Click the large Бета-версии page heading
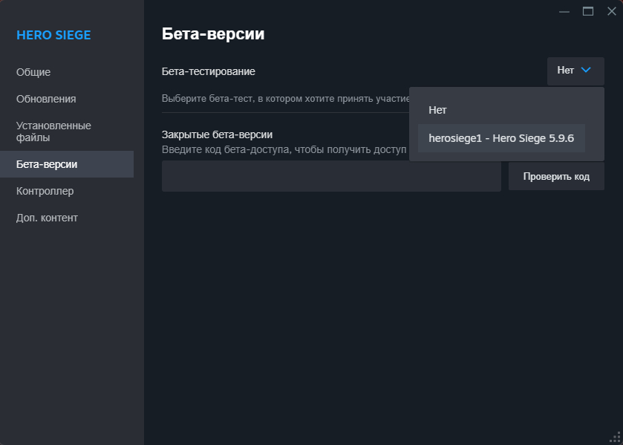The width and height of the screenshot is (623, 445). pos(213,33)
